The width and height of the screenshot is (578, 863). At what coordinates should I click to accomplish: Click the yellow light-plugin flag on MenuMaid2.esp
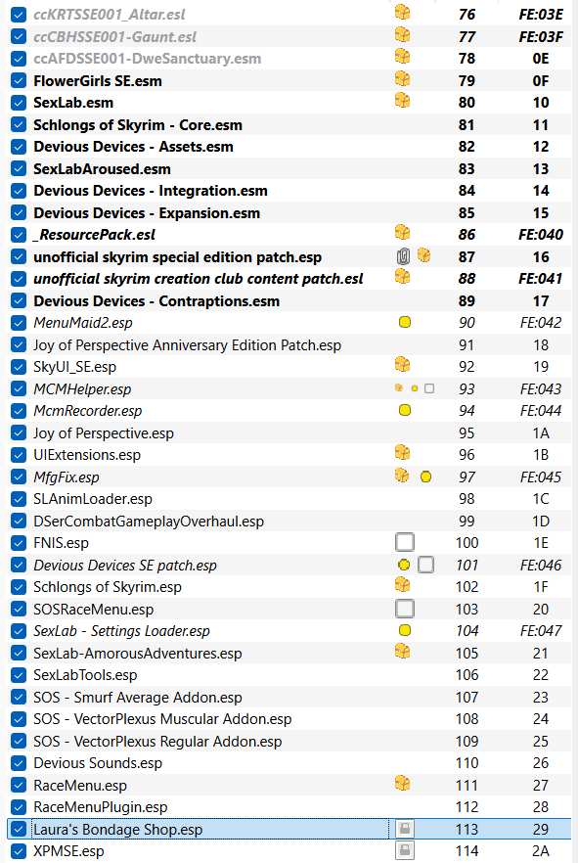(405, 323)
